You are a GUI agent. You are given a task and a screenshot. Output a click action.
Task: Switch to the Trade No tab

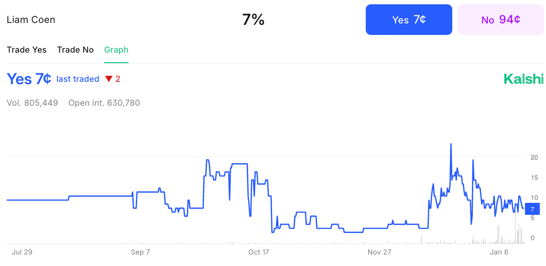[75, 50]
